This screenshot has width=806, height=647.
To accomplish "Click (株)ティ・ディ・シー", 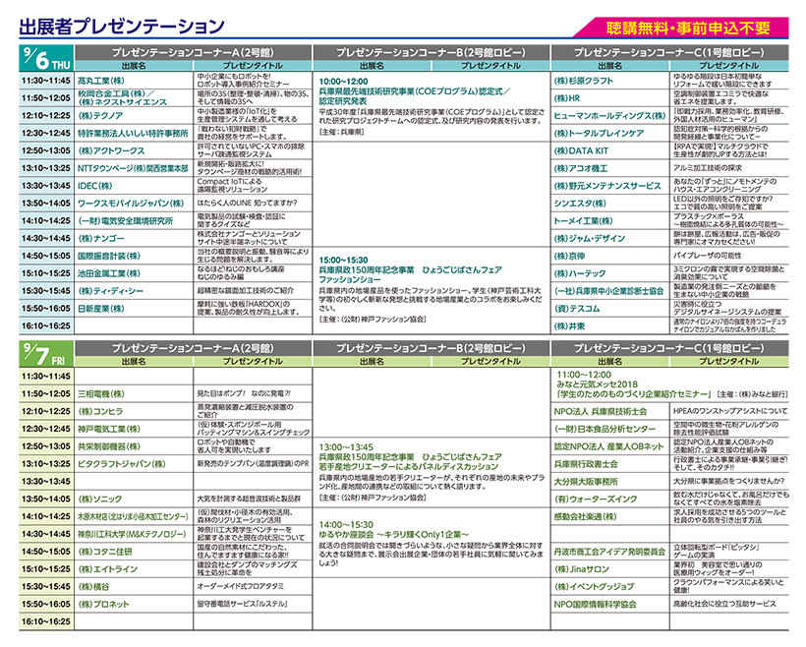I will [x=110, y=291].
